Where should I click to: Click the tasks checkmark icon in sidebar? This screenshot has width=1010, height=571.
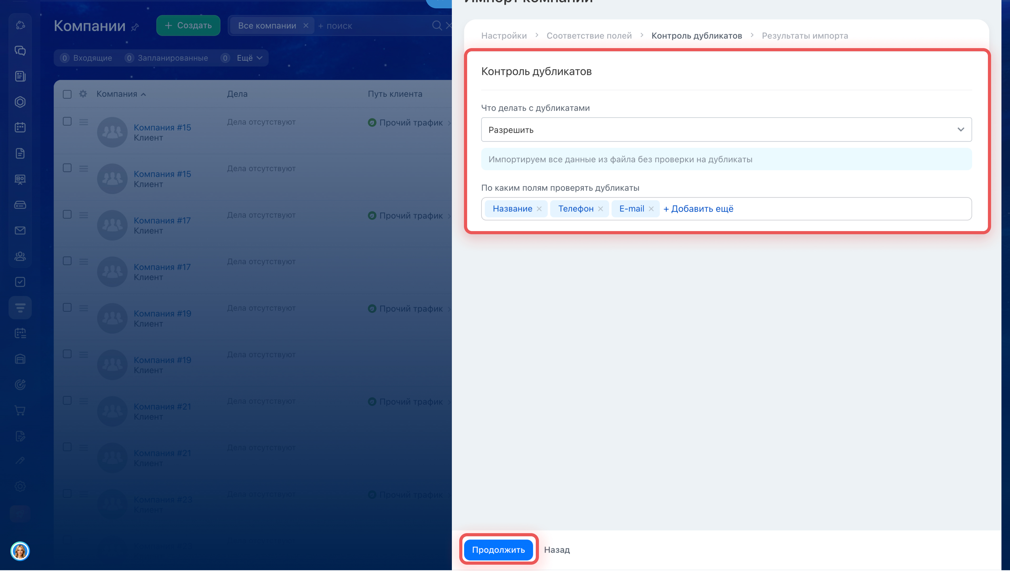coord(20,282)
